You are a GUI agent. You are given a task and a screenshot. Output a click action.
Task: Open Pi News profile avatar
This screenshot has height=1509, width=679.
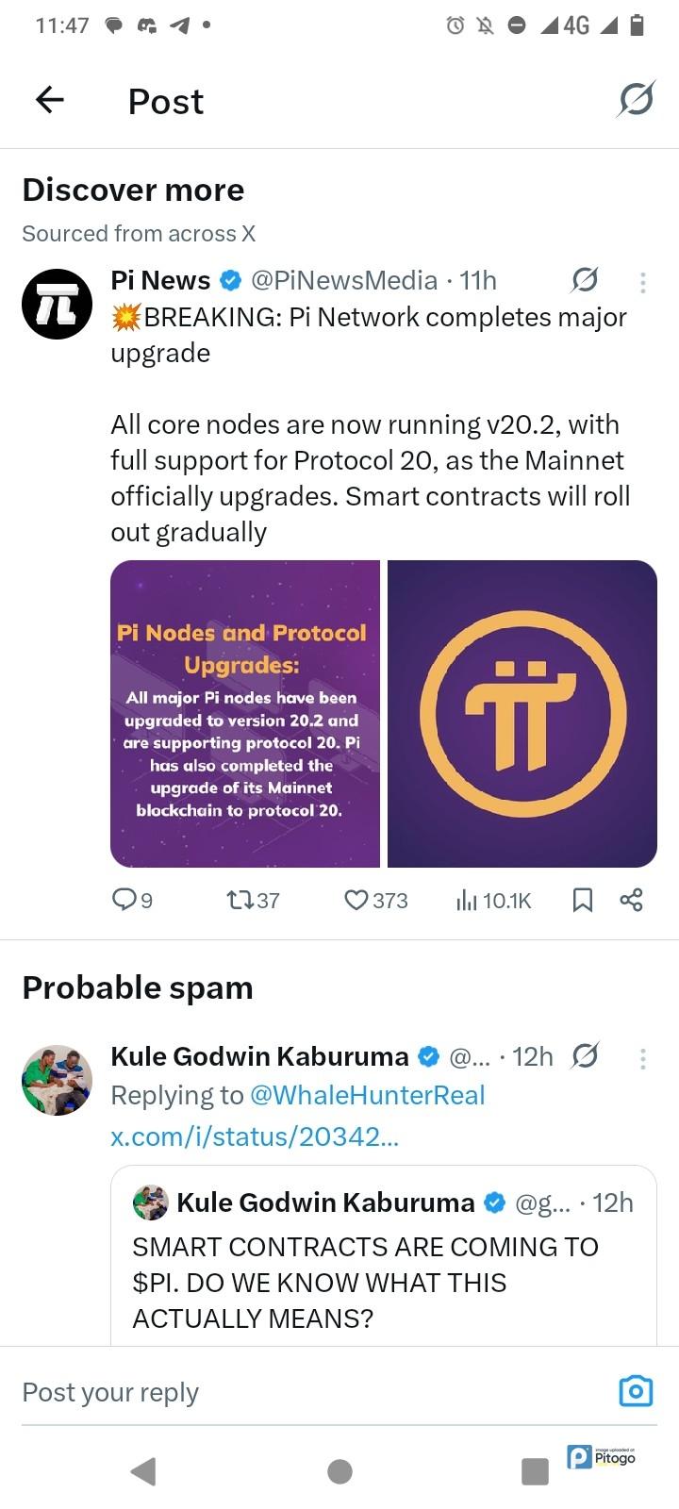[57, 304]
